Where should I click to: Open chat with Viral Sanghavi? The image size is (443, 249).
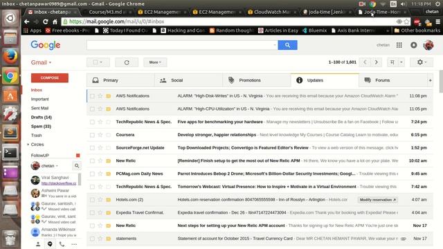coord(54,180)
